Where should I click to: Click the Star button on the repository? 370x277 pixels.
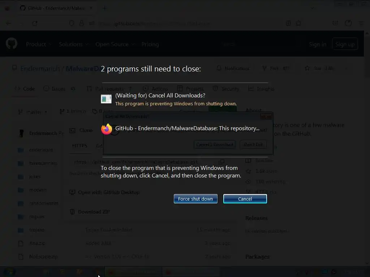pos(319,68)
